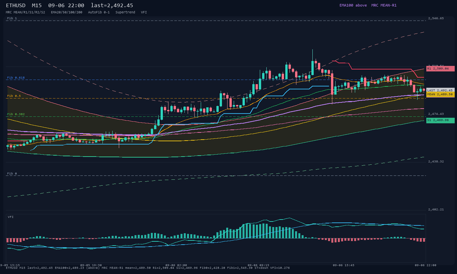Screen dimensions: 457x274
Task: Click the VFI indicator label in header
Action: pos(144,12)
